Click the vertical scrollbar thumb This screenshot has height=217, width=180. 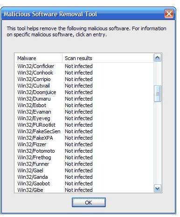coord(157,94)
